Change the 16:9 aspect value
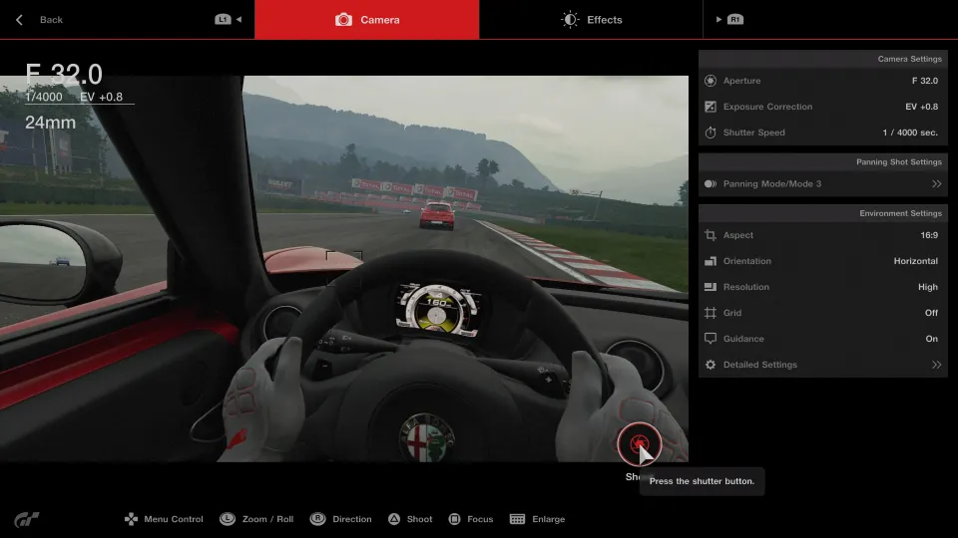 coord(929,235)
